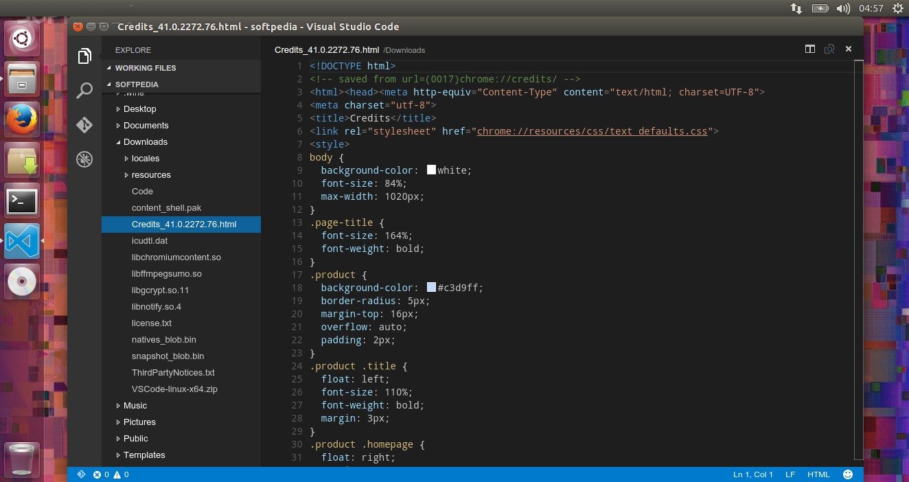Expand the Pictures folder
The width and height of the screenshot is (909, 482).
pos(181,422)
